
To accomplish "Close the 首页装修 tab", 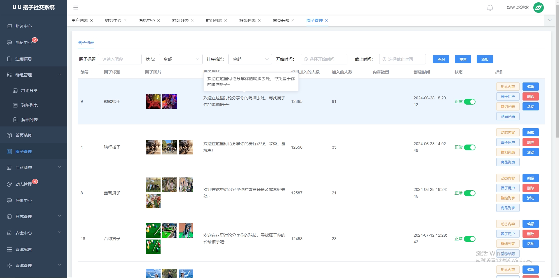I will (293, 20).
